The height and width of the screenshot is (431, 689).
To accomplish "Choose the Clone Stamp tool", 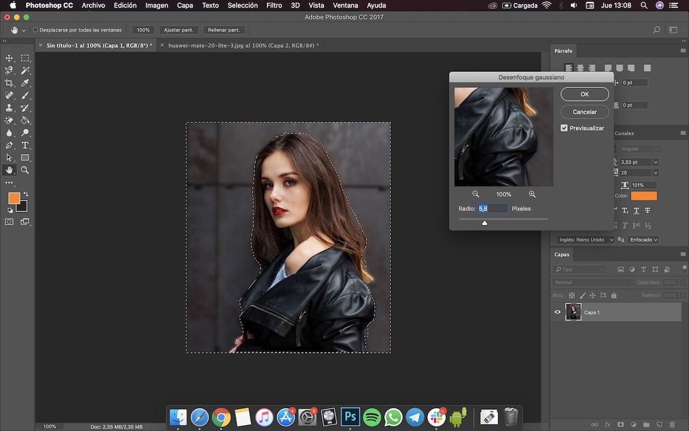I will click(9, 108).
